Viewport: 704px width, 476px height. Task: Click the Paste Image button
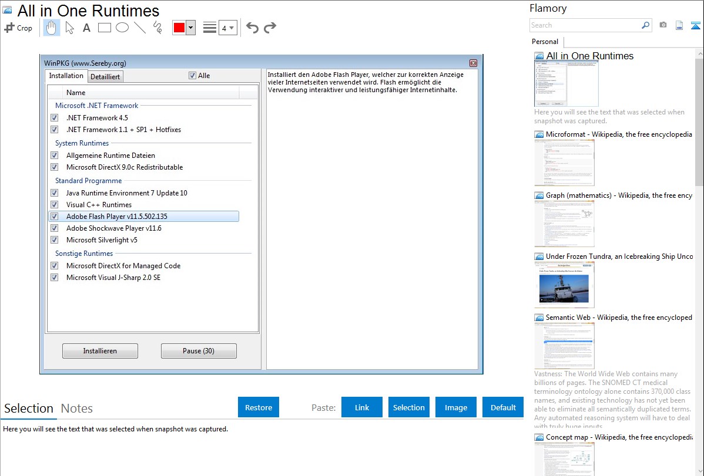click(456, 407)
